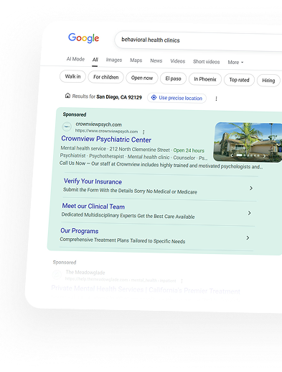The image size is (282, 372).
Task: Select the Hiring filter chip
Action: 268,81
